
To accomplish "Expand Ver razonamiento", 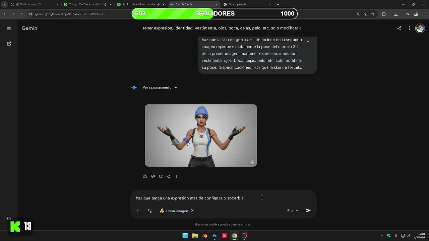I will 160,87.
